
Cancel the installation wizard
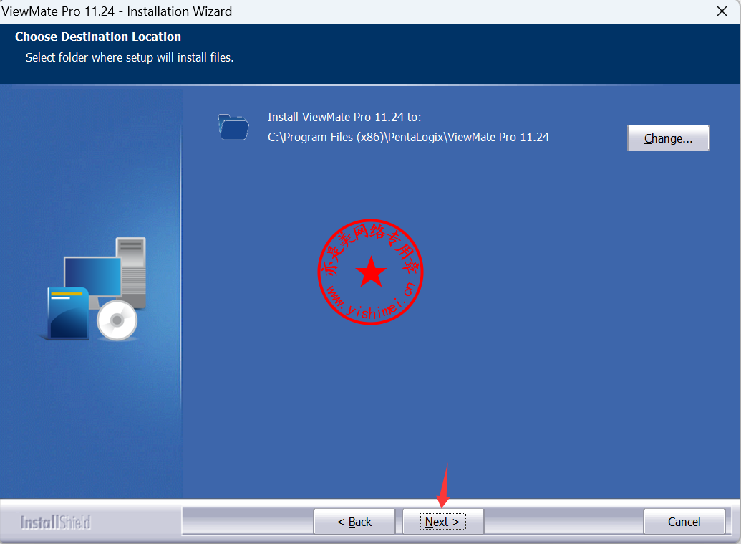tap(684, 522)
